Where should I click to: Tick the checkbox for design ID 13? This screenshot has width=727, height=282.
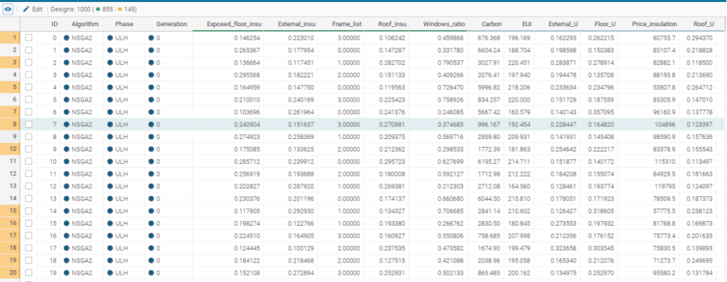29,198
